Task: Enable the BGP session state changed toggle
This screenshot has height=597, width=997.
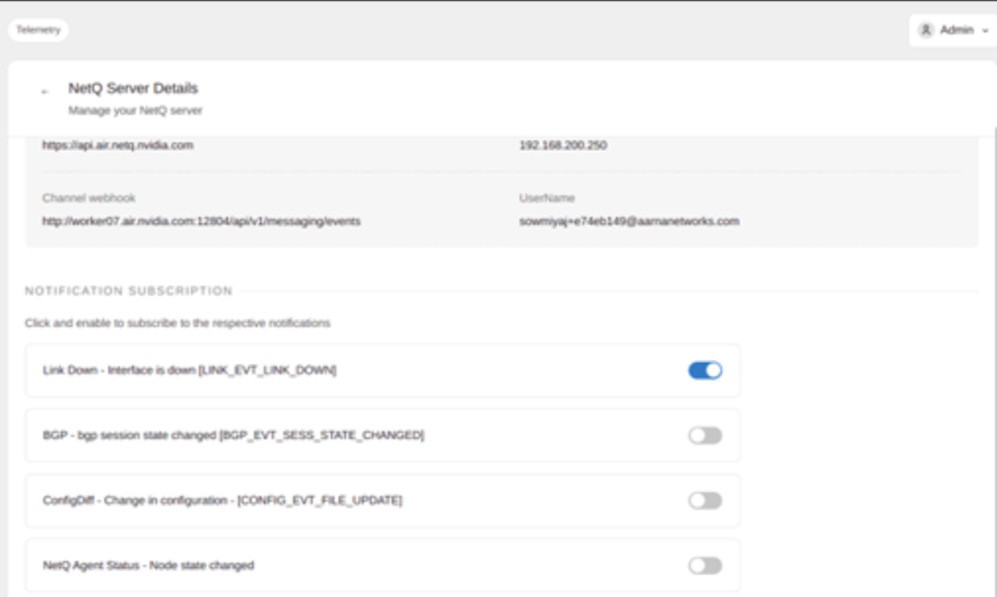Action: click(x=705, y=436)
